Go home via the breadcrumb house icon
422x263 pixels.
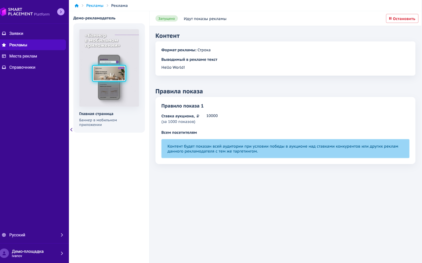(77, 6)
